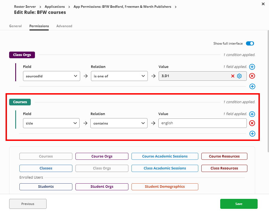Navigate to Applications via the breadcrumb

pyautogui.click(x=55, y=6)
